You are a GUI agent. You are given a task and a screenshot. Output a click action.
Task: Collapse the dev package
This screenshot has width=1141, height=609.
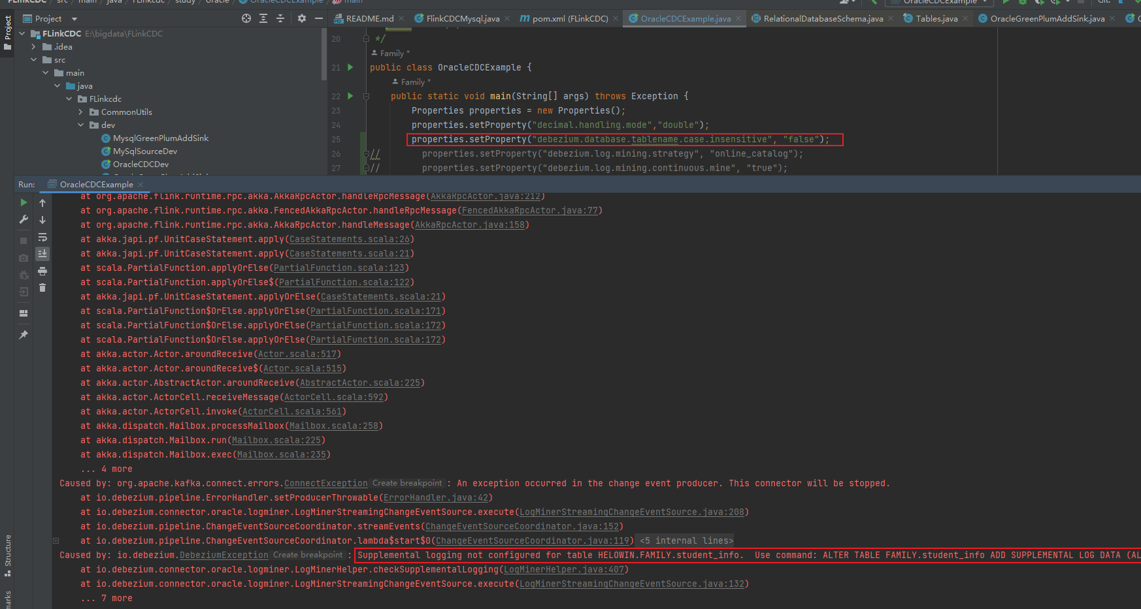point(81,125)
